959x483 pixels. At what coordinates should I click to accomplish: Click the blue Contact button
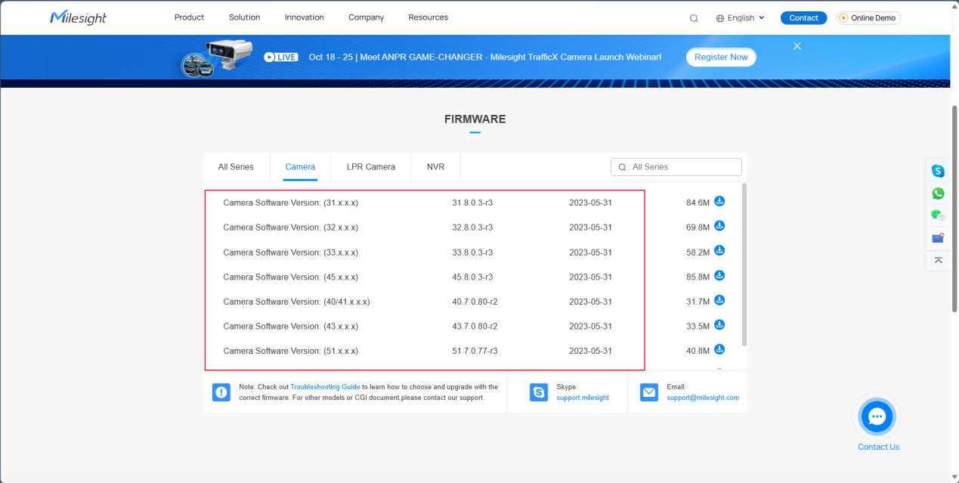(803, 18)
